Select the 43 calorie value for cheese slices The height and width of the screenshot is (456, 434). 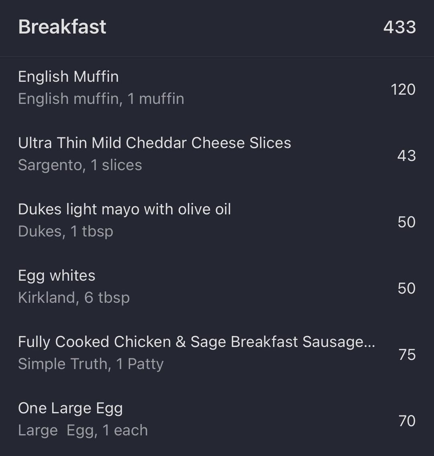(406, 156)
